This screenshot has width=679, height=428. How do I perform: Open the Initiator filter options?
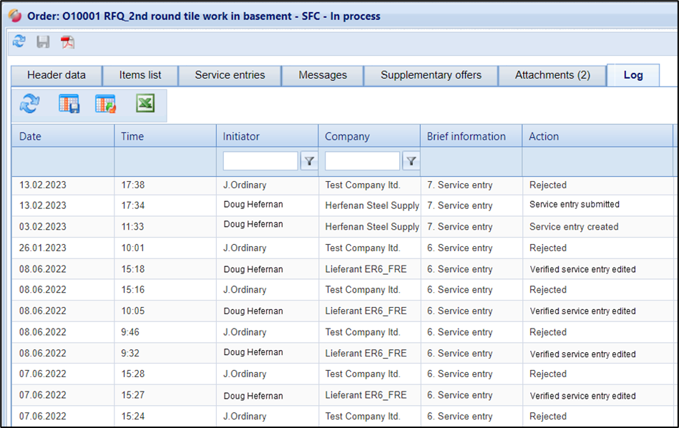(x=308, y=162)
